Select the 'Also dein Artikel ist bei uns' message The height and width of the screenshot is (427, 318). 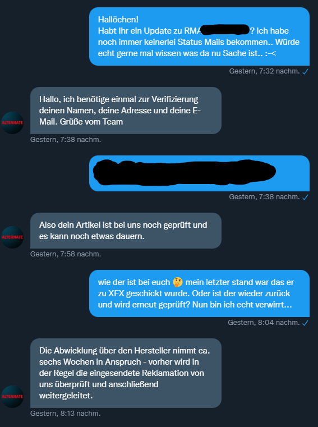[x=126, y=231]
